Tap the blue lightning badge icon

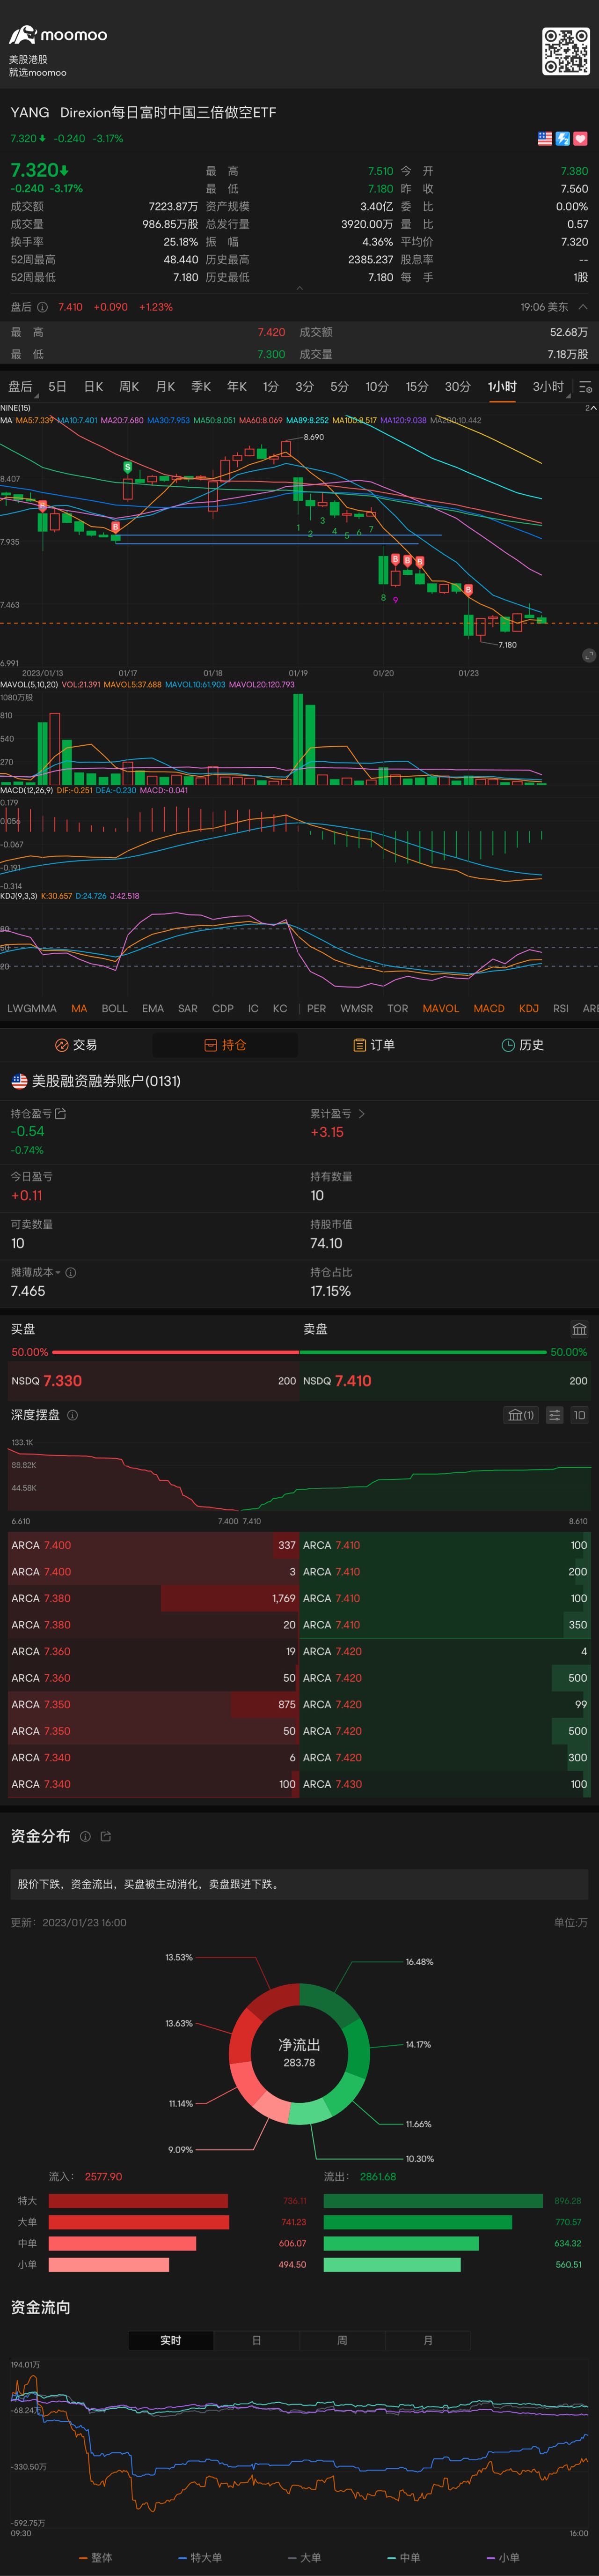(563, 139)
